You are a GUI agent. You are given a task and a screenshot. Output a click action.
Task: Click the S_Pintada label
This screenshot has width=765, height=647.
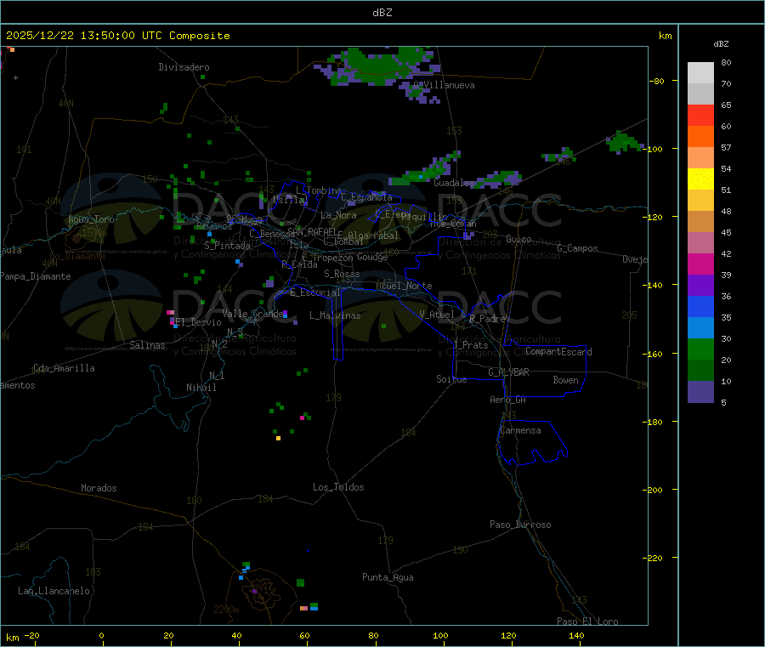pyautogui.click(x=227, y=246)
